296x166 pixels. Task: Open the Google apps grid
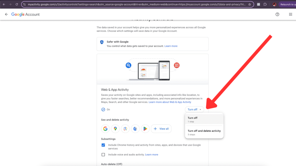click(291, 14)
